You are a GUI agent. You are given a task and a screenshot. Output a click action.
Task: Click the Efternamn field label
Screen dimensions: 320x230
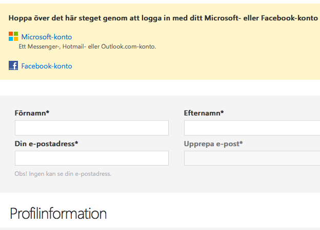(x=202, y=113)
